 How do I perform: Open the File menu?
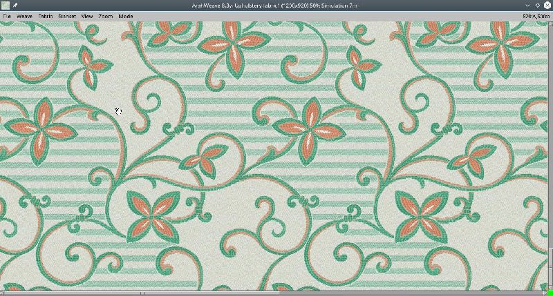pos(7,16)
